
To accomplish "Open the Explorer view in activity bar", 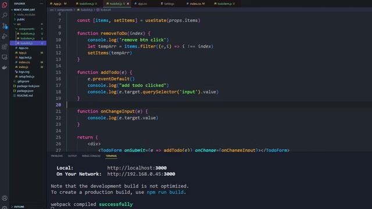I will [5, 5].
